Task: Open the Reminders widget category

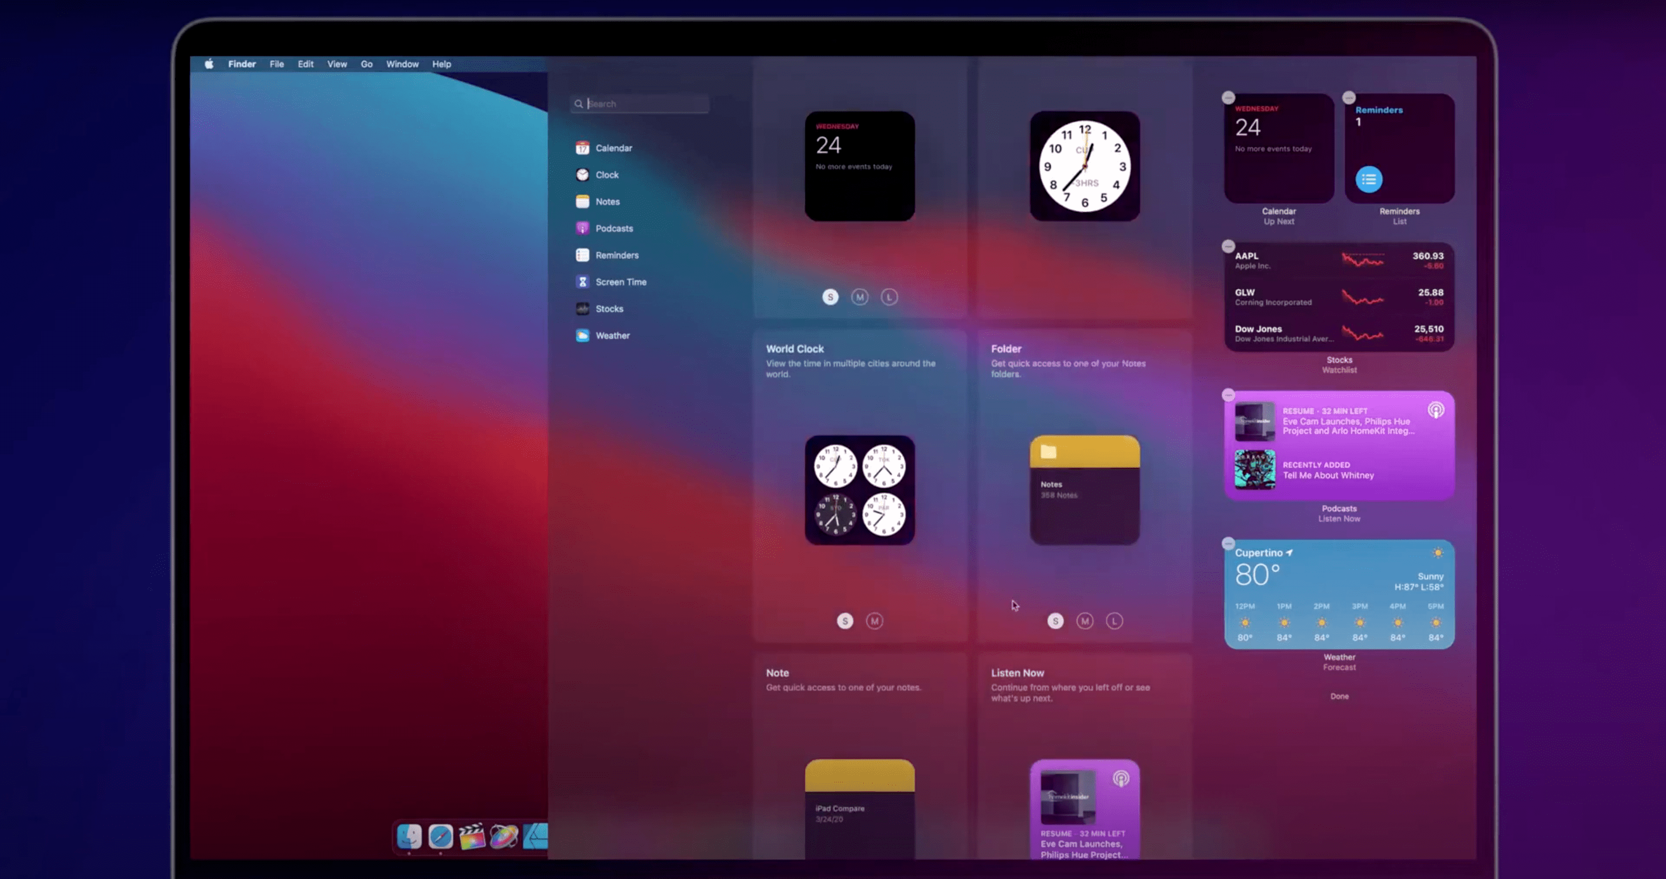Action: [x=617, y=255]
